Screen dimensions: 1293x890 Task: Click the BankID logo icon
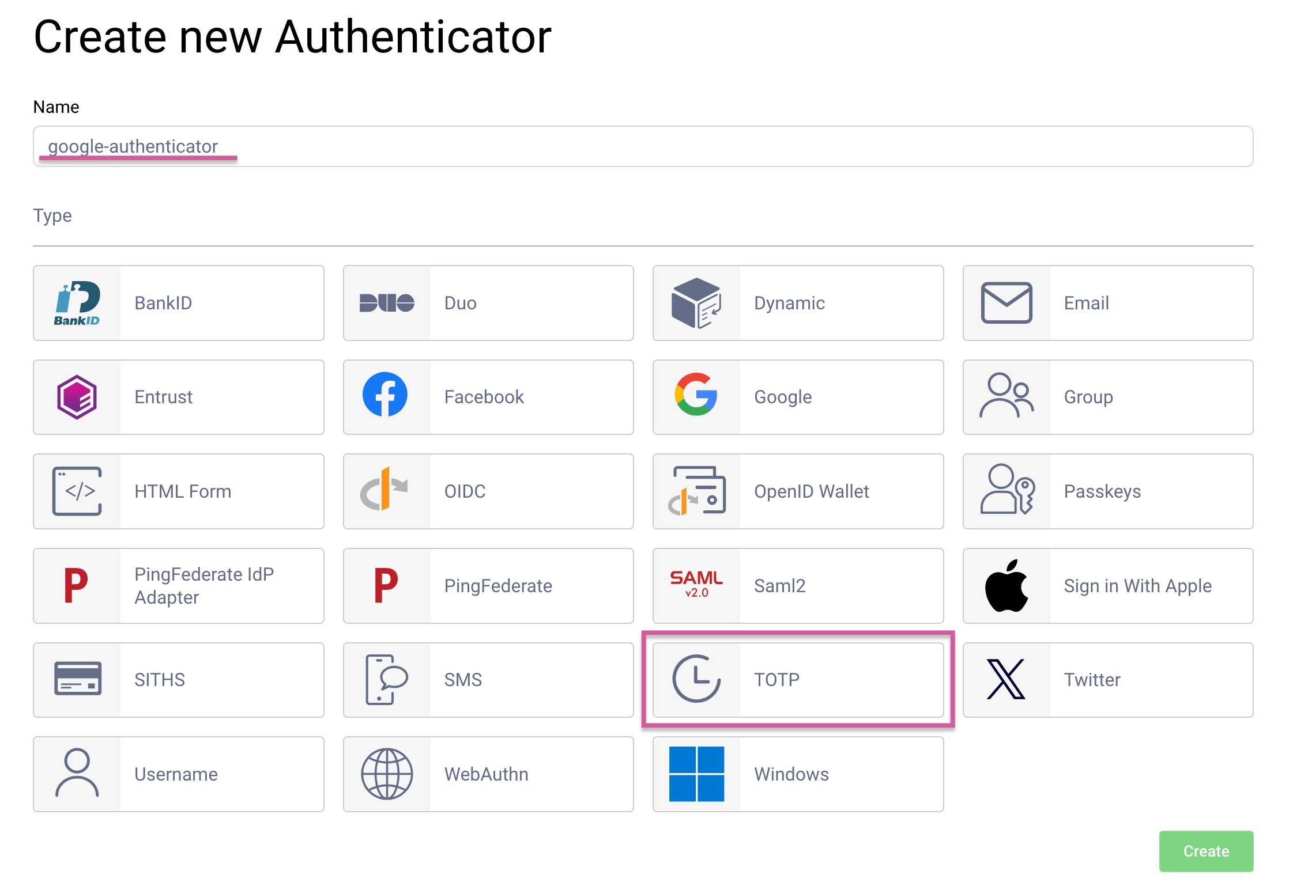pos(77,303)
